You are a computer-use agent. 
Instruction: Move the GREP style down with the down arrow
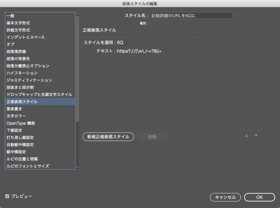click(x=256, y=136)
